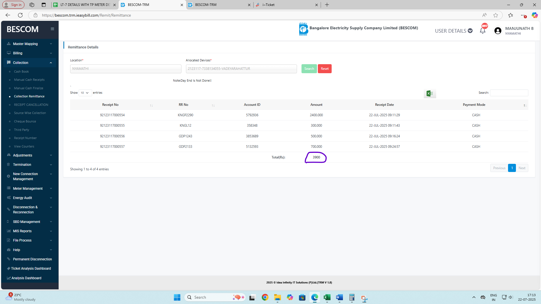541x304 pixels.
Task: Expand Disconnection & Reconnection menu
Action: point(30,209)
